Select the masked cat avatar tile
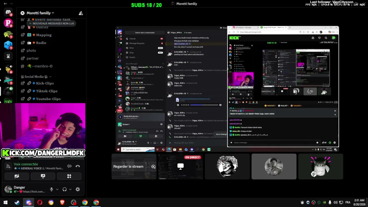The image size is (368, 207). pos(321,166)
